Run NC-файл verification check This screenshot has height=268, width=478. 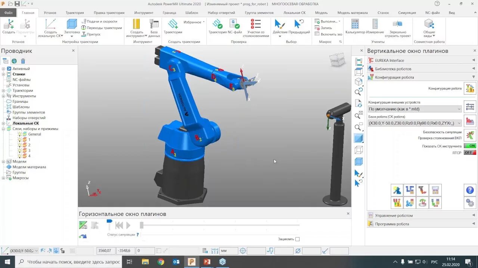(235, 27)
